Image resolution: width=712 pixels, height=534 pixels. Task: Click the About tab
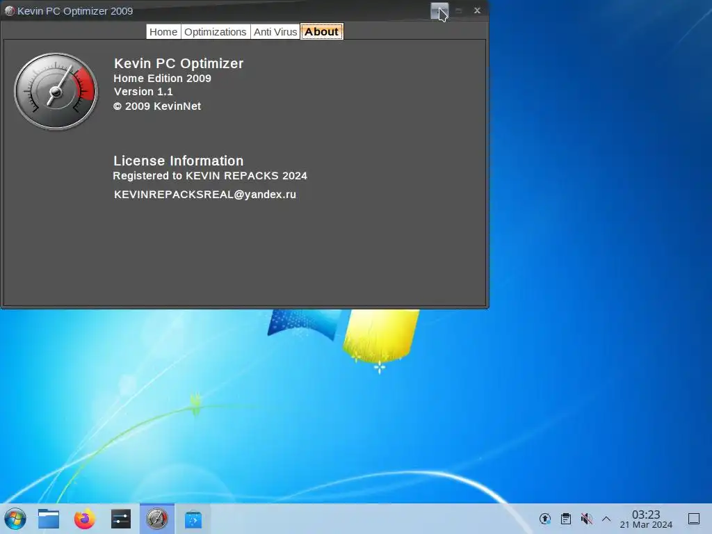tap(321, 32)
